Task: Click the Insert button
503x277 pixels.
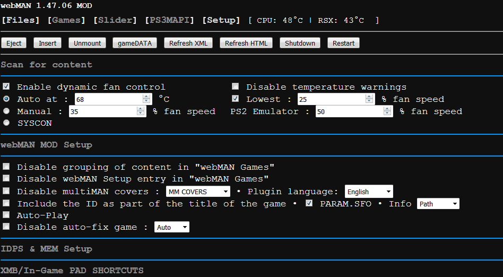Action: tap(47, 43)
